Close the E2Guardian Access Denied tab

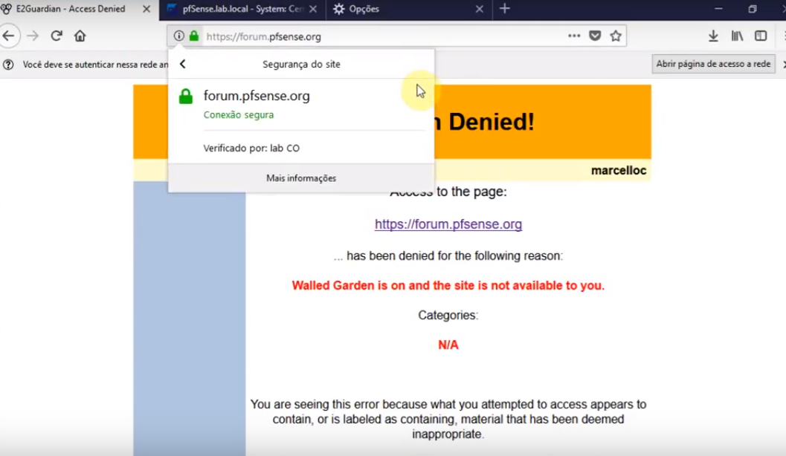coord(146,9)
